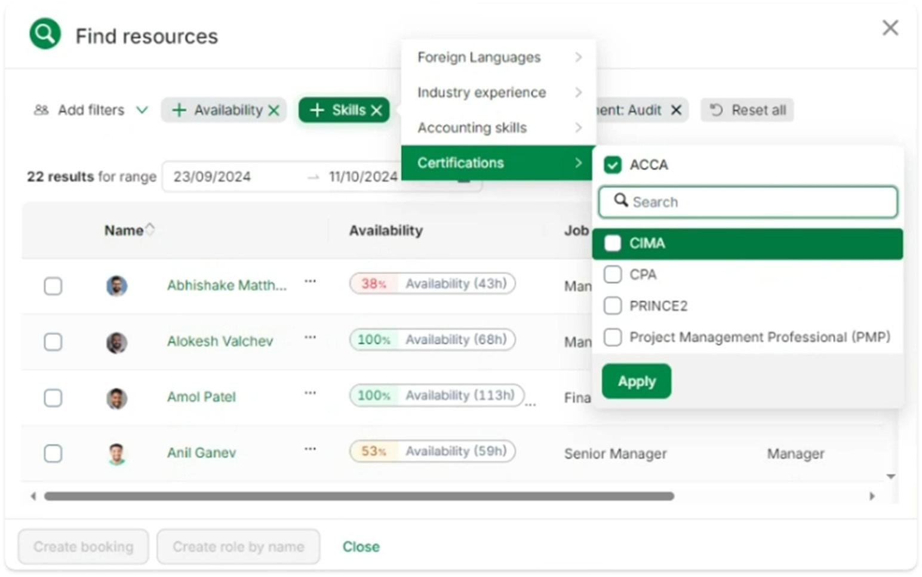Click the Reset all undo icon
Viewport: 922px width, 577px height.
[x=716, y=110]
